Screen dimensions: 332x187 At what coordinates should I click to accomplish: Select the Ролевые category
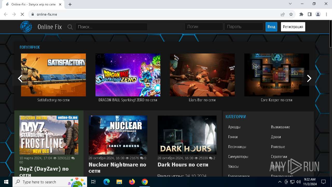278,147
